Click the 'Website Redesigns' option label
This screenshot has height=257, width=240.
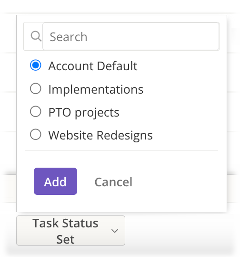click(x=100, y=136)
